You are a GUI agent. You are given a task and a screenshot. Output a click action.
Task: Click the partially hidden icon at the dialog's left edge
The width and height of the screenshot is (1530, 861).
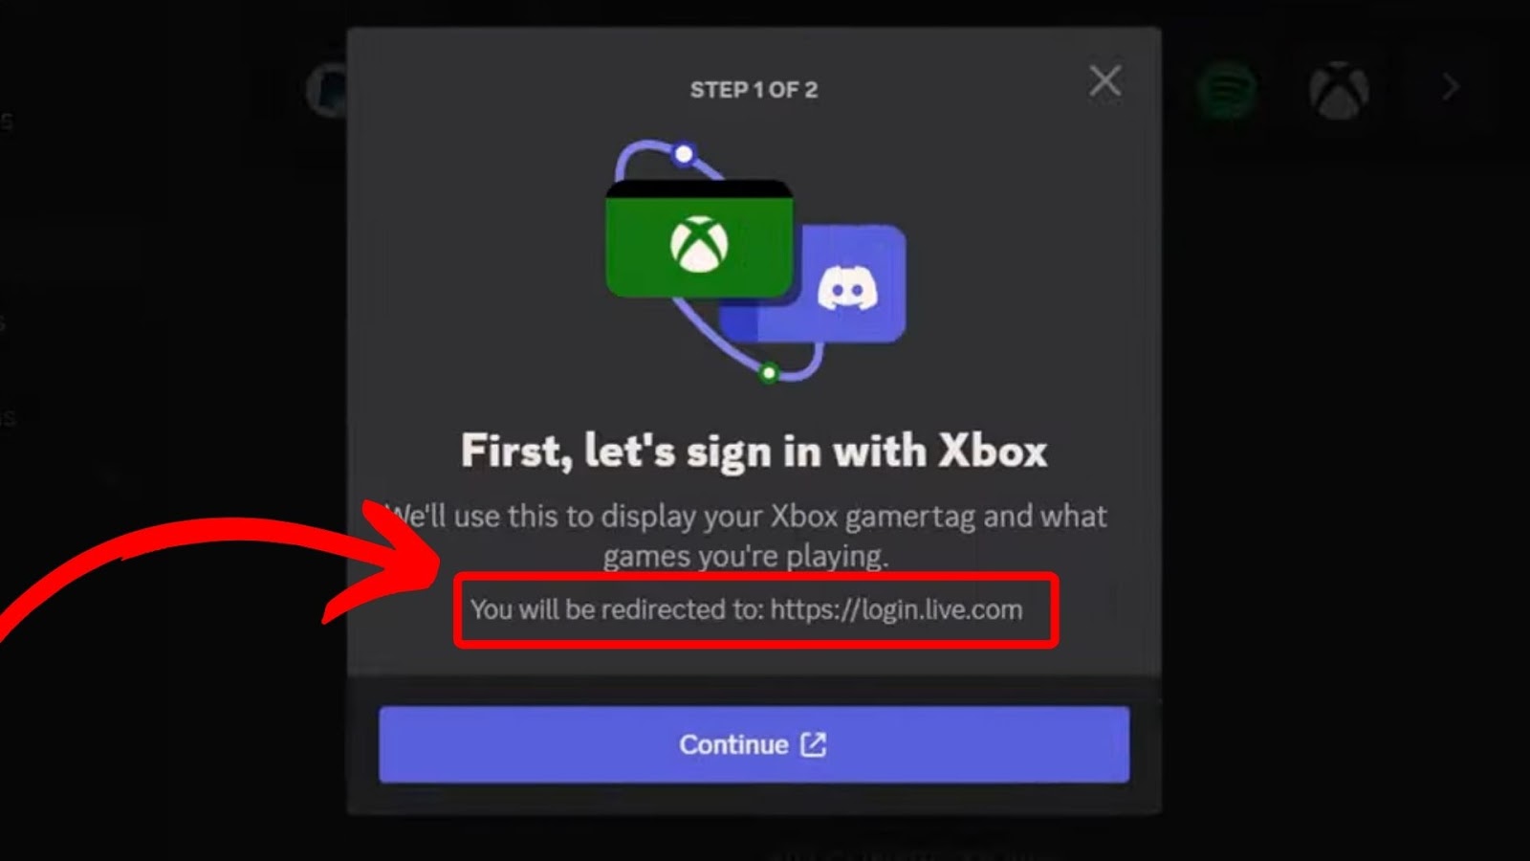coord(327,91)
